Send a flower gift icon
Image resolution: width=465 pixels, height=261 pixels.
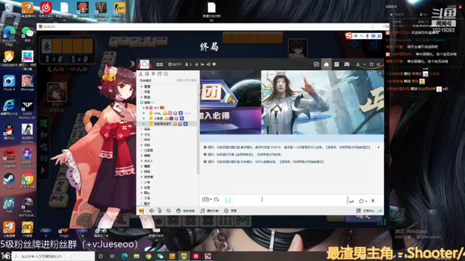[373, 201]
